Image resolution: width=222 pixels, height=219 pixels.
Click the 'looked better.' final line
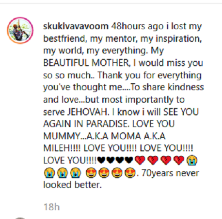click(x=73, y=185)
